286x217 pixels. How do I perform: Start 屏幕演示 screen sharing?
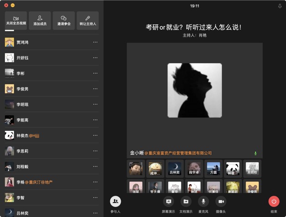click(x=168, y=201)
